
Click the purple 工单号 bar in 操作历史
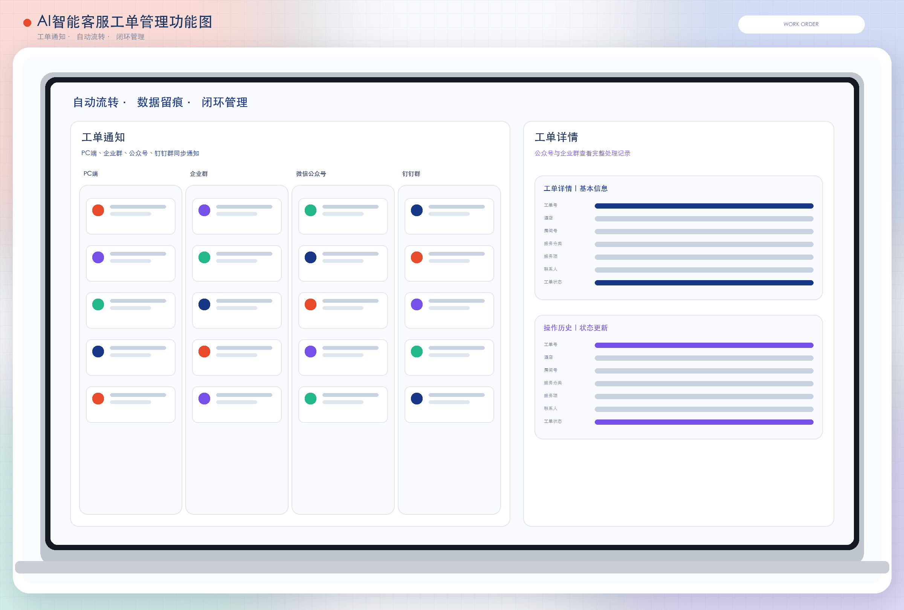[704, 345]
